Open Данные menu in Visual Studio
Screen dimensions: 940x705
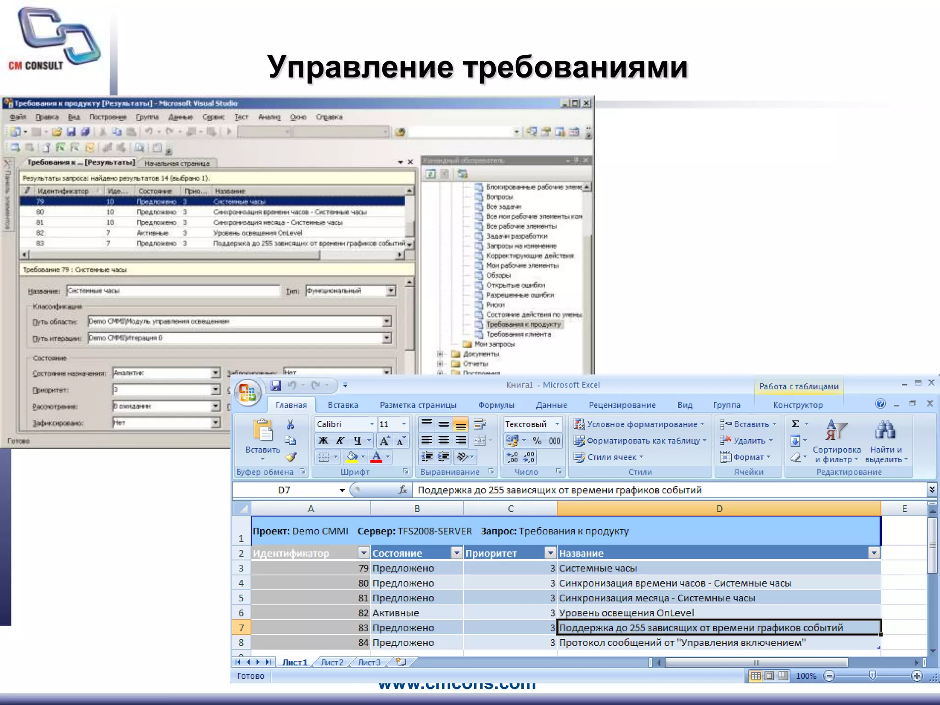pos(180,117)
